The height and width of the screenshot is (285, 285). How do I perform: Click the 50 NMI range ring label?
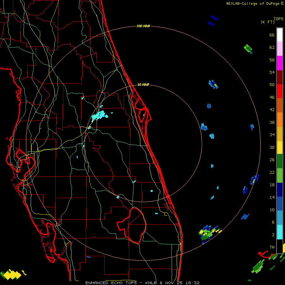click(x=143, y=85)
